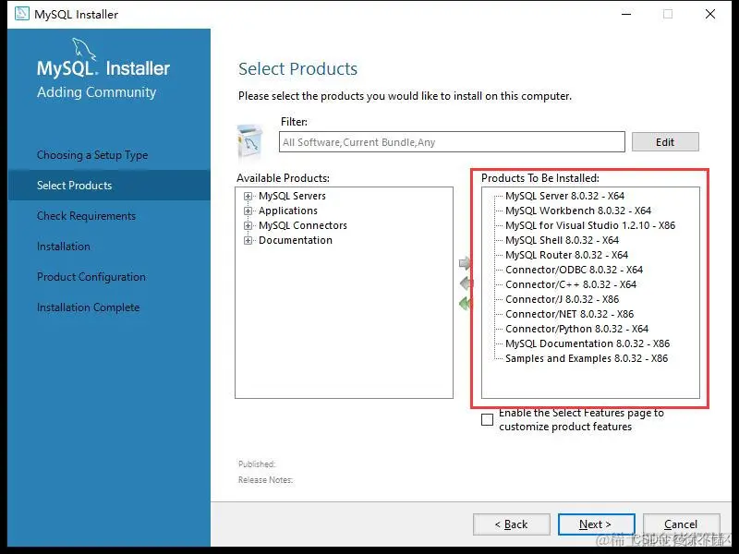
Task: Click the MySQL Installer title bar icon
Action: 21,14
